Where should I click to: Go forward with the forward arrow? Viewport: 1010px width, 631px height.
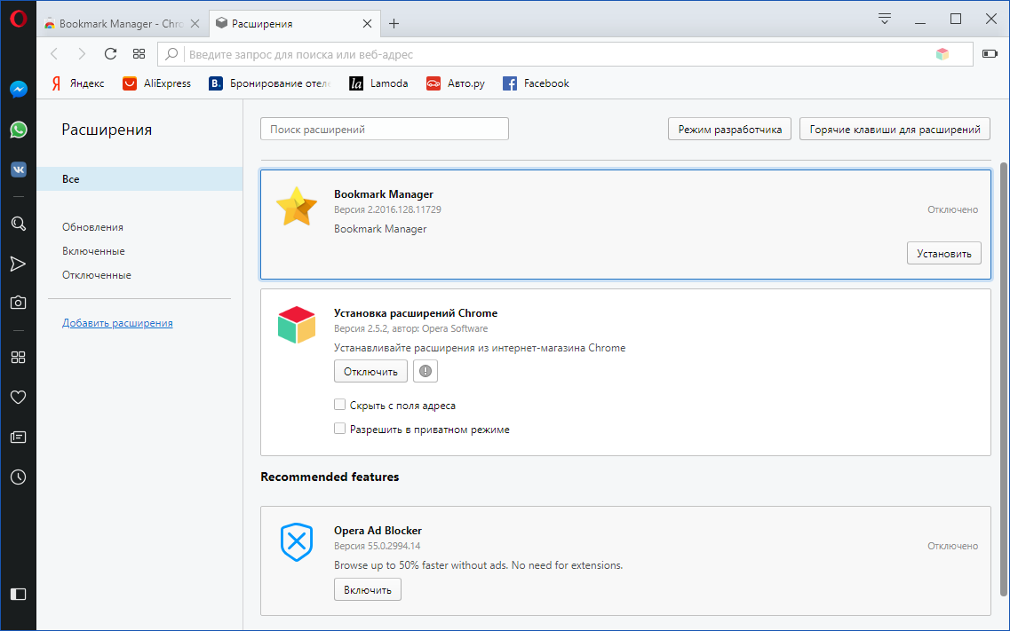tap(81, 54)
